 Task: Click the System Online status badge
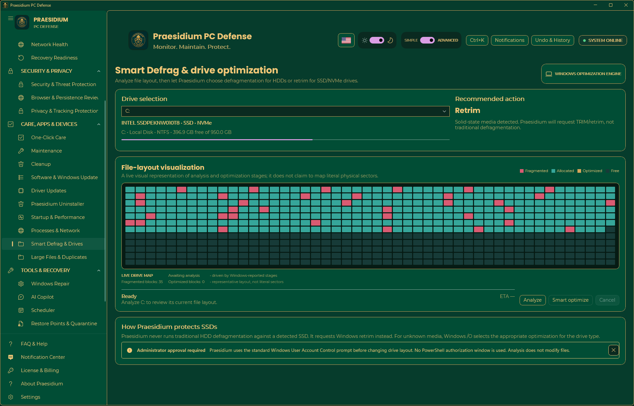tap(603, 40)
